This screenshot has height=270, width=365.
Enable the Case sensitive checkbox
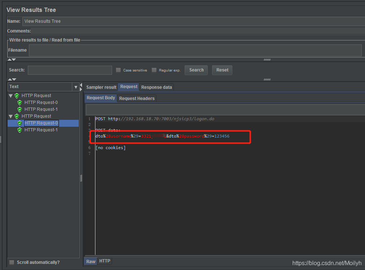118,70
